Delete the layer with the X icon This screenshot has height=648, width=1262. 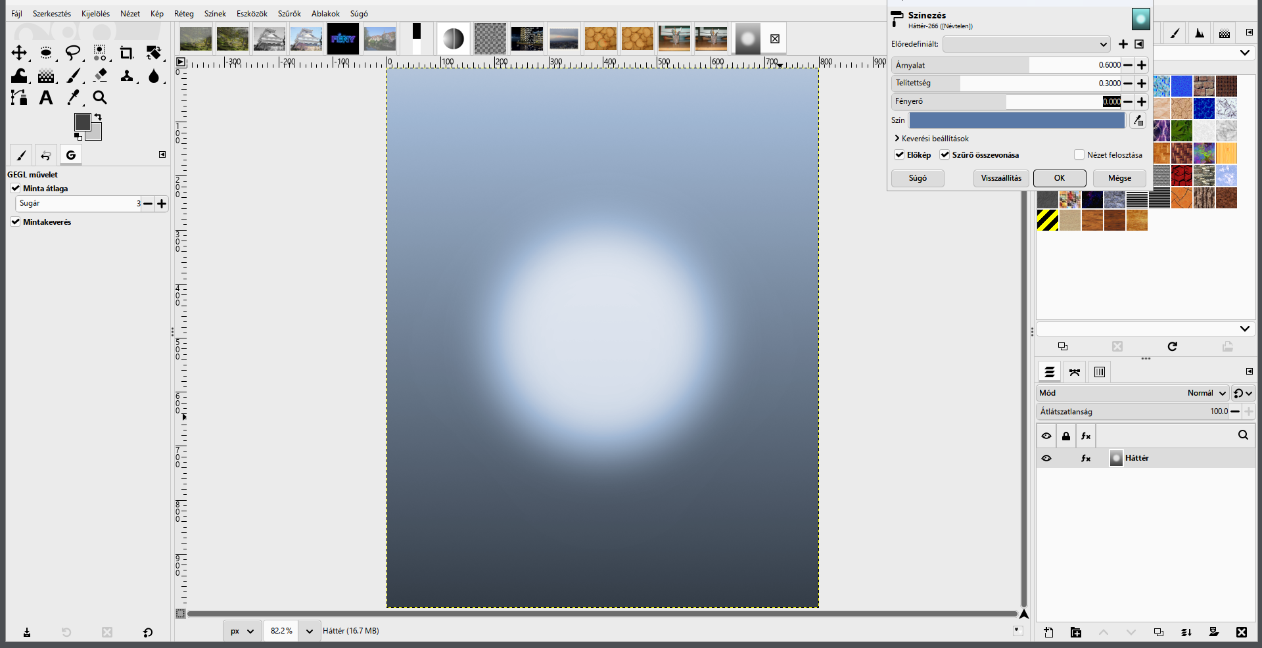click(x=1242, y=632)
